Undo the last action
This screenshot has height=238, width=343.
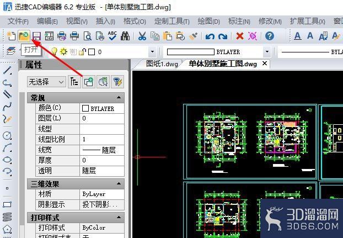pyautogui.click(x=210, y=36)
